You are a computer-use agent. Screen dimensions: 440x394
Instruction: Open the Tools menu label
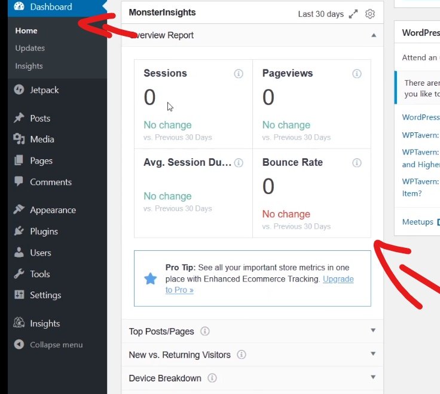pos(40,274)
